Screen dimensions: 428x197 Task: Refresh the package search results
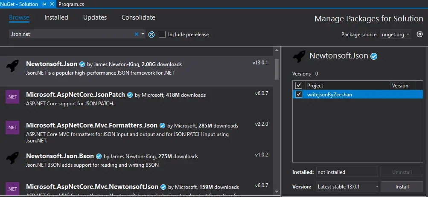(151, 35)
